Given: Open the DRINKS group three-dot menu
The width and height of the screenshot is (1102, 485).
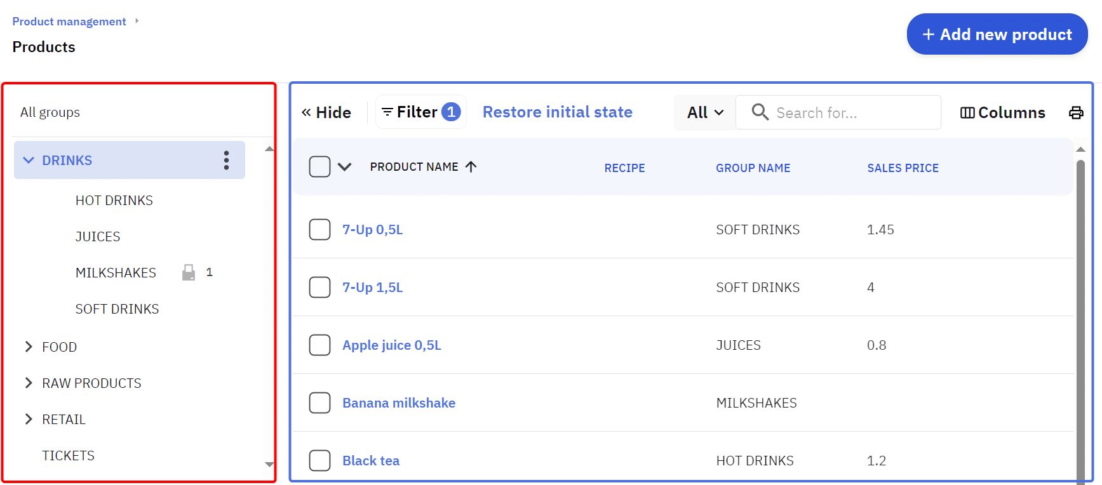Looking at the screenshot, I should [226, 160].
